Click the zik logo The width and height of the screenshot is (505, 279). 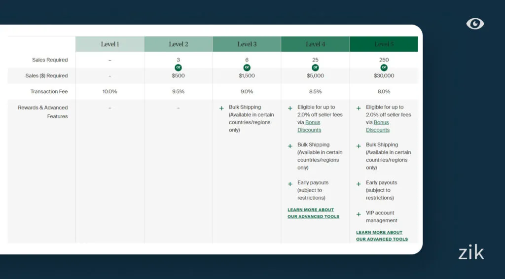pyautogui.click(x=471, y=252)
